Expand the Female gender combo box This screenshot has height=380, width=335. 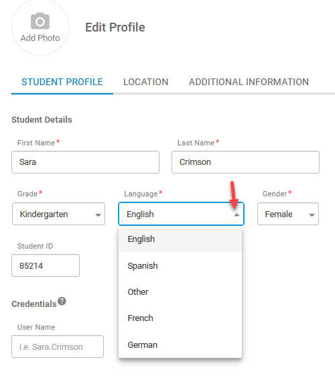(288, 214)
